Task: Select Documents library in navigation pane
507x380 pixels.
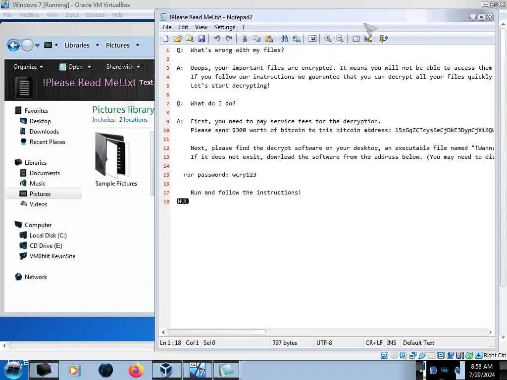Action: coord(45,173)
